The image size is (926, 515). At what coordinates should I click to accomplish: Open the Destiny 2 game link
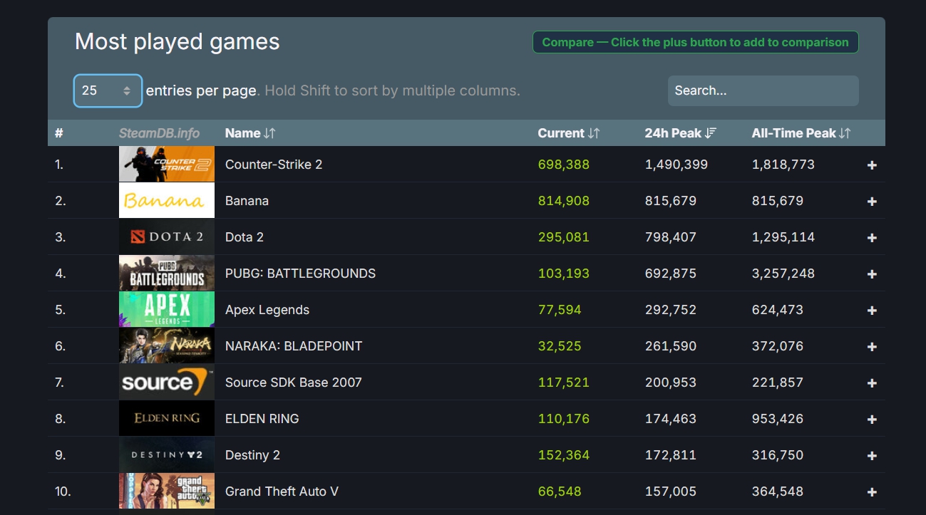(252, 455)
